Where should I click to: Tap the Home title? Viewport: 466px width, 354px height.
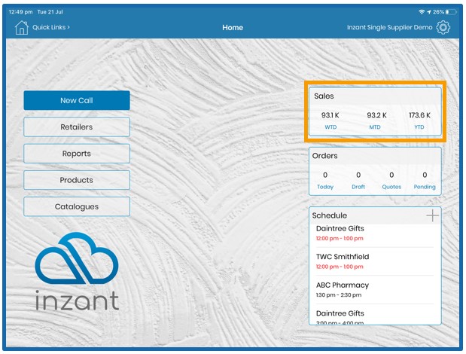coord(233,28)
